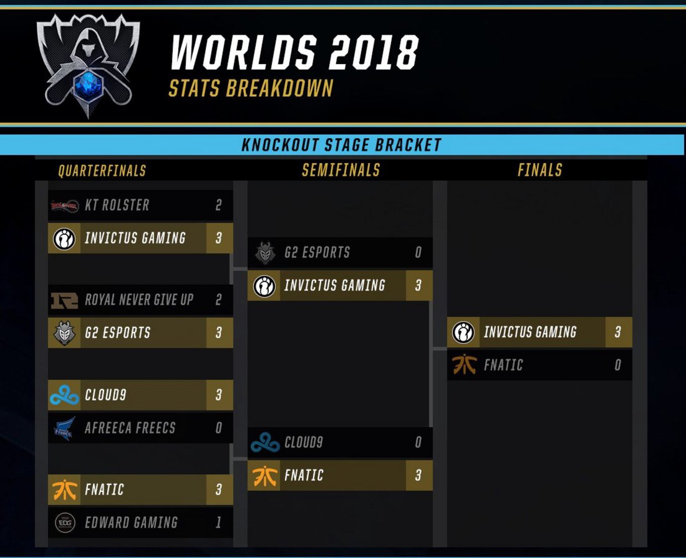Click Cloud9 logo in quarterfinals
This screenshot has width=686, height=558.
[64, 395]
